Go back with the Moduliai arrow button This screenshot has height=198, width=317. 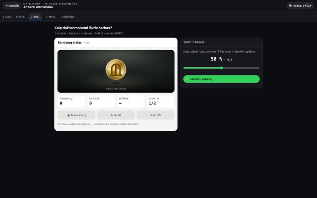click(x=12, y=6)
